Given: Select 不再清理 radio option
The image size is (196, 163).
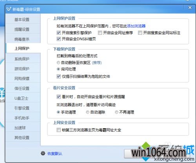Looking at the screenshot, I should [116, 112].
